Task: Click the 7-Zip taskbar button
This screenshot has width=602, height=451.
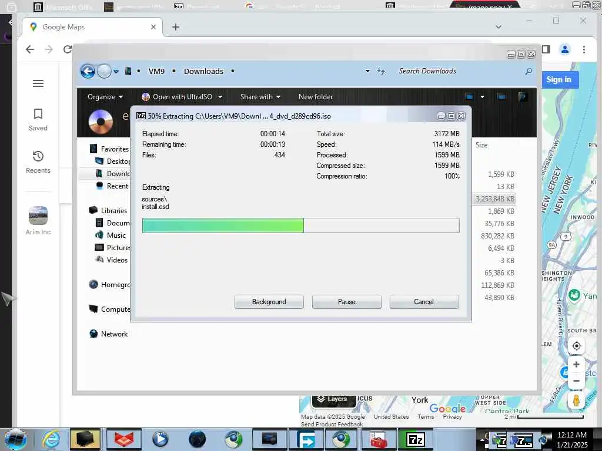Action: click(416, 439)
